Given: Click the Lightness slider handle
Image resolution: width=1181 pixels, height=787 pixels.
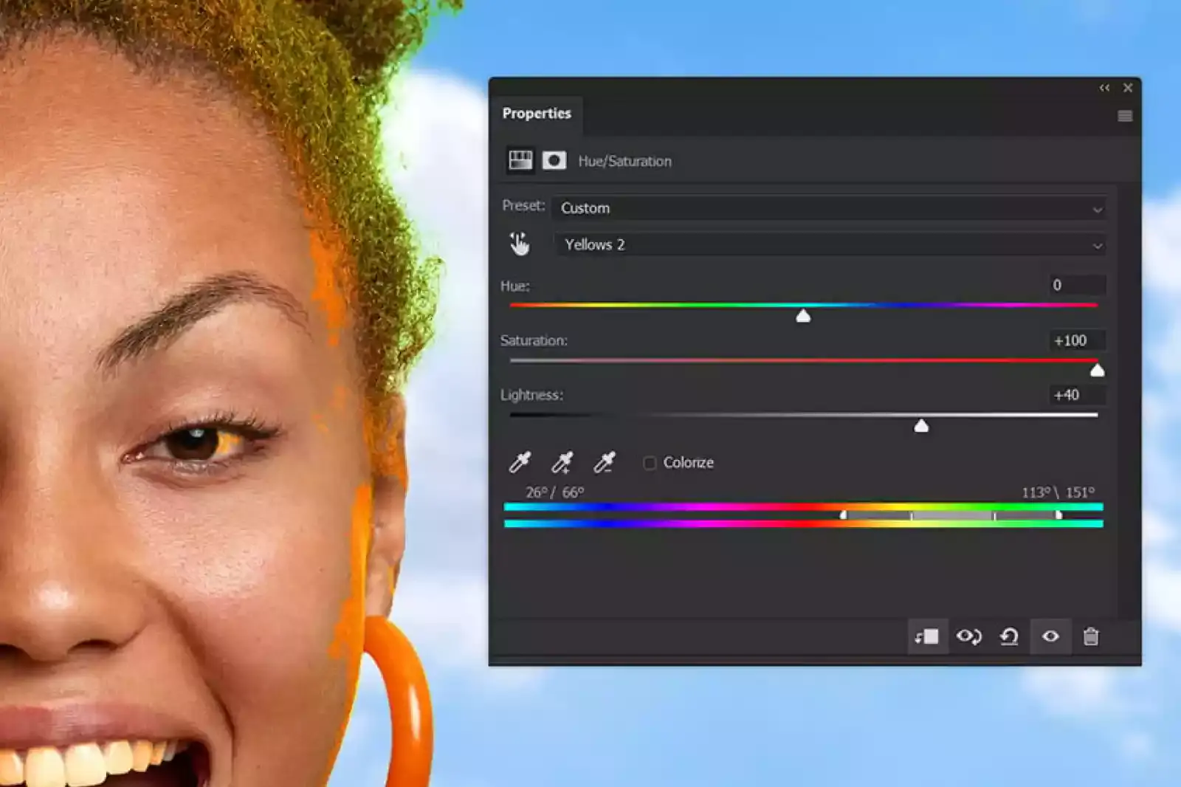Looking at the screenshot, I should [921, 425].
